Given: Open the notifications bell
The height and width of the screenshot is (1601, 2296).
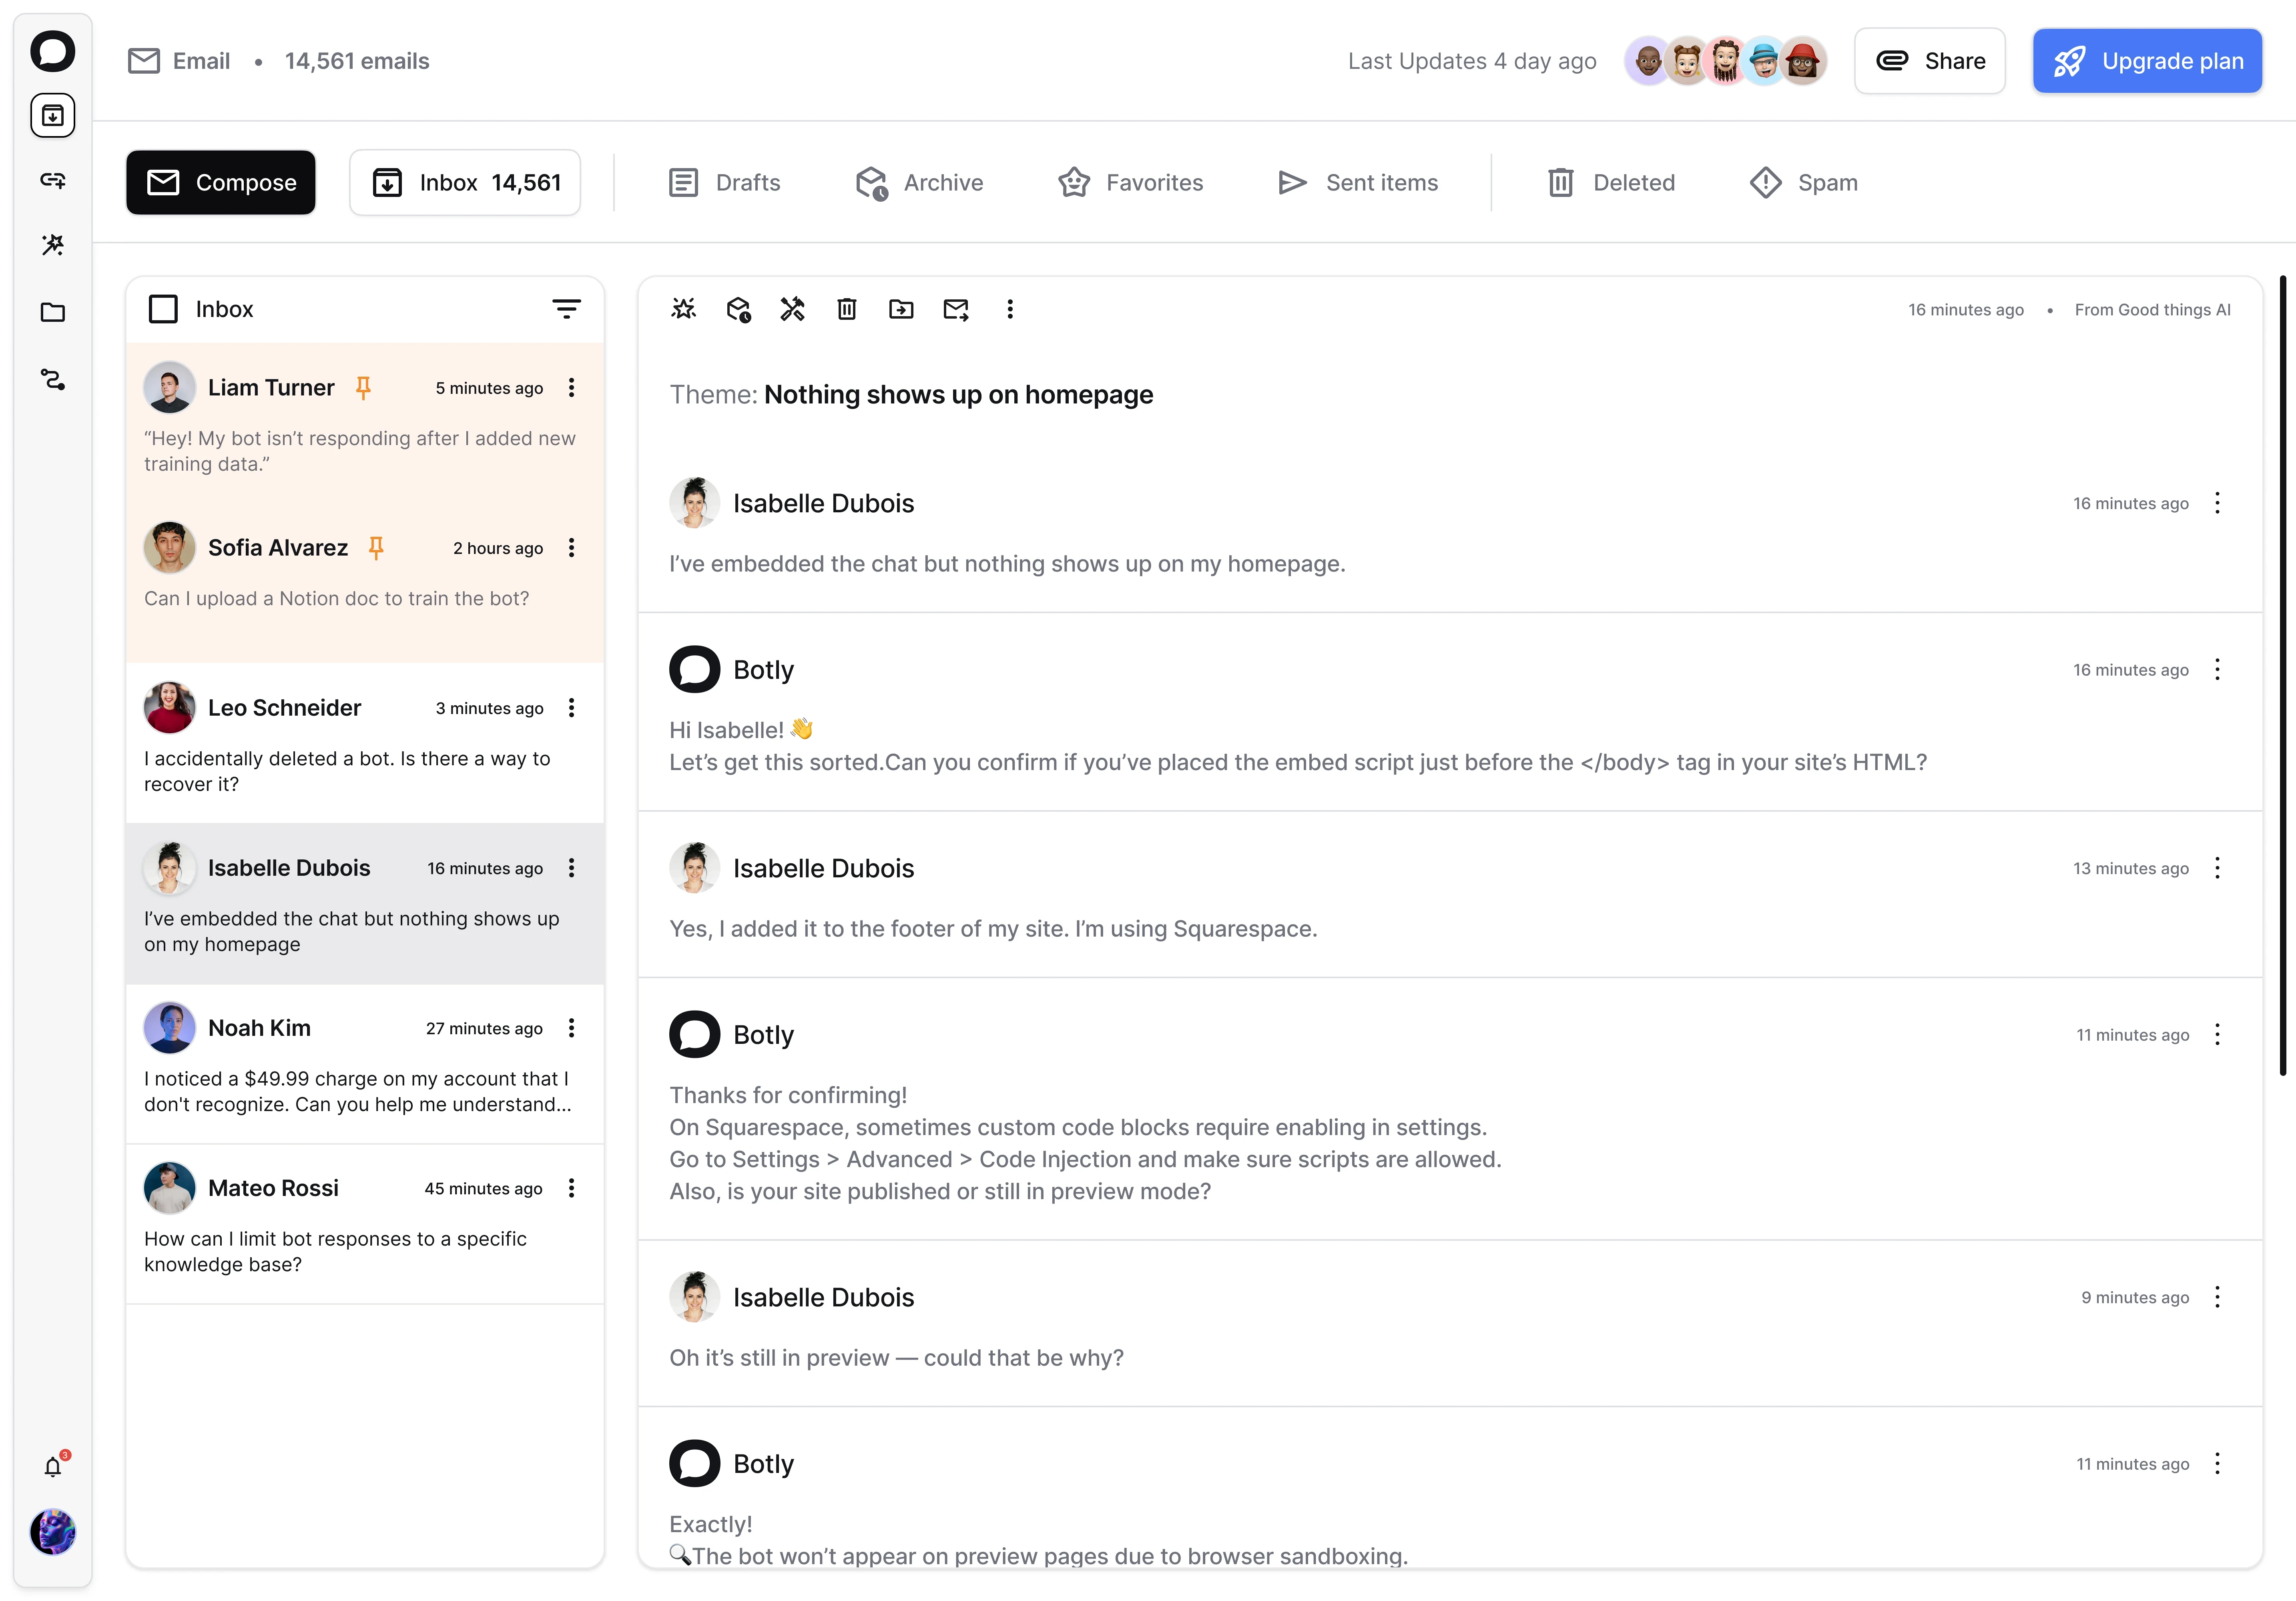Looking at the screenshot, I should coord(53,1467).
